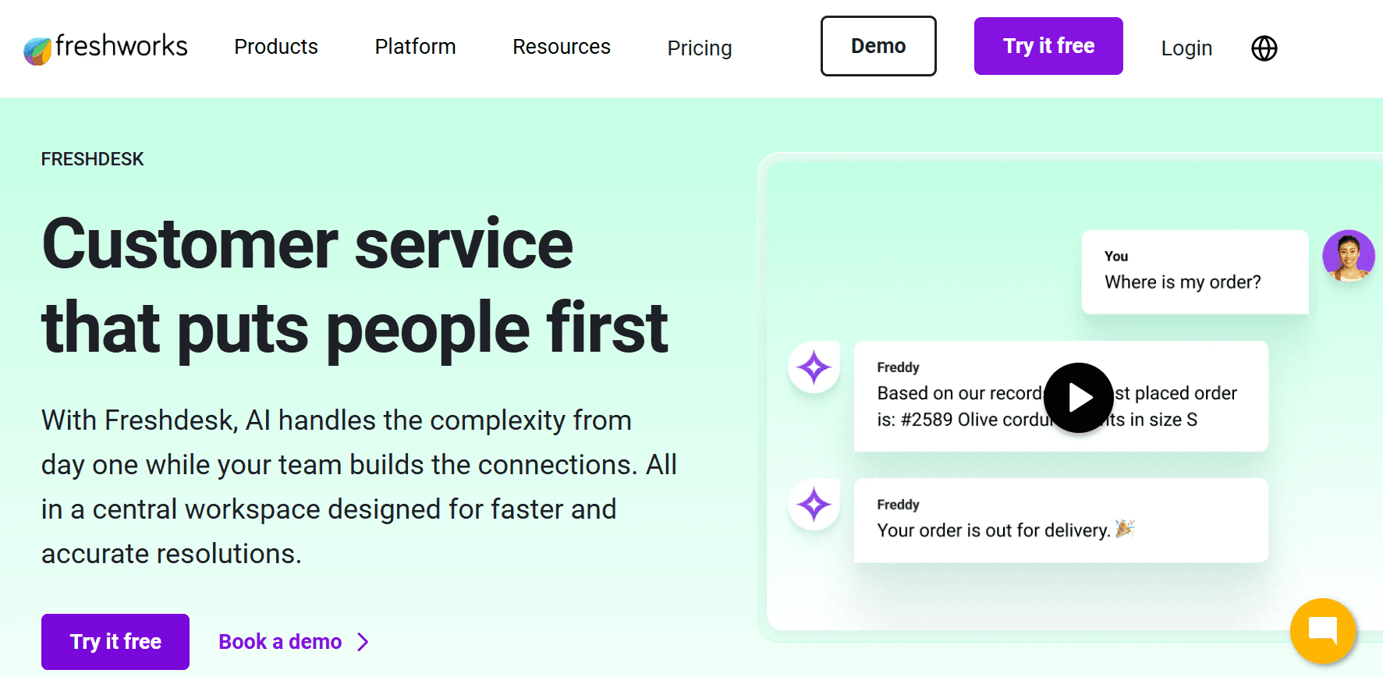Viewport: 1383px width, 677px height.
Task: Go to the Pricing page
Action: (x=700, y=48)
